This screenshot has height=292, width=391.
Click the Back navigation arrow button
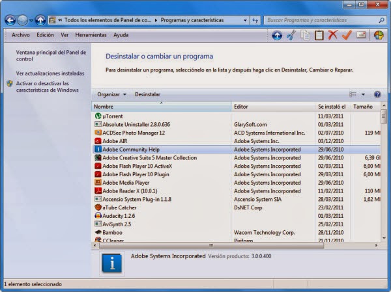[x=10, y=20]
